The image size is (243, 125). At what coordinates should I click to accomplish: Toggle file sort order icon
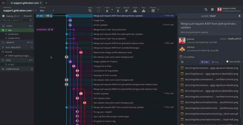tap(182, 62)
